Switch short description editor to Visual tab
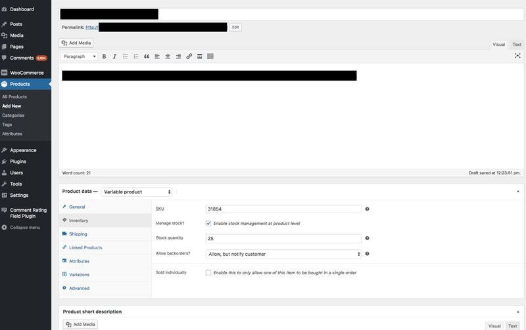Screen dimensions: 526x330 (494, 325)
